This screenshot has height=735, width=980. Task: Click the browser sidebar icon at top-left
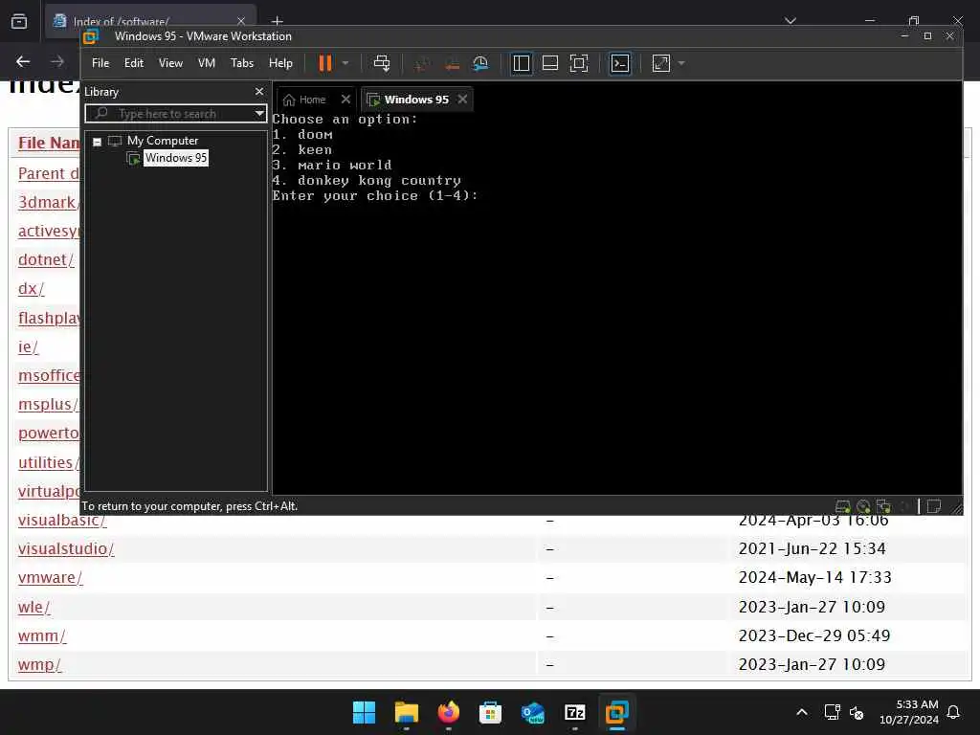(x=19, y=21)
